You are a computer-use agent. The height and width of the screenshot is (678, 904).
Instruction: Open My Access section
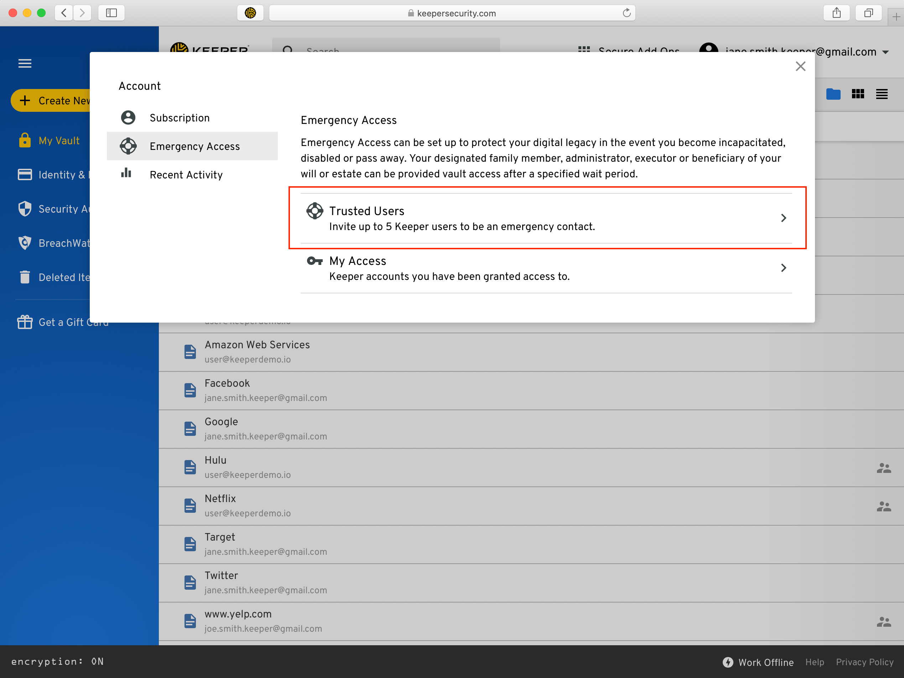click(x=546, y=268)
